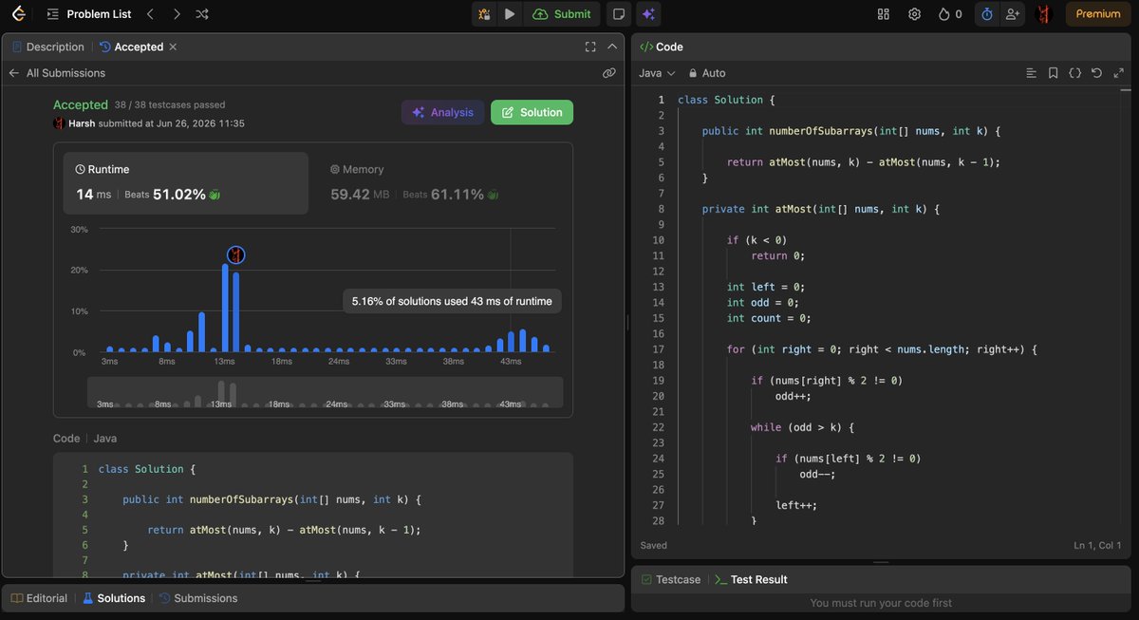
Task: Run the code with play button
Action: click(x=510, y=14)
